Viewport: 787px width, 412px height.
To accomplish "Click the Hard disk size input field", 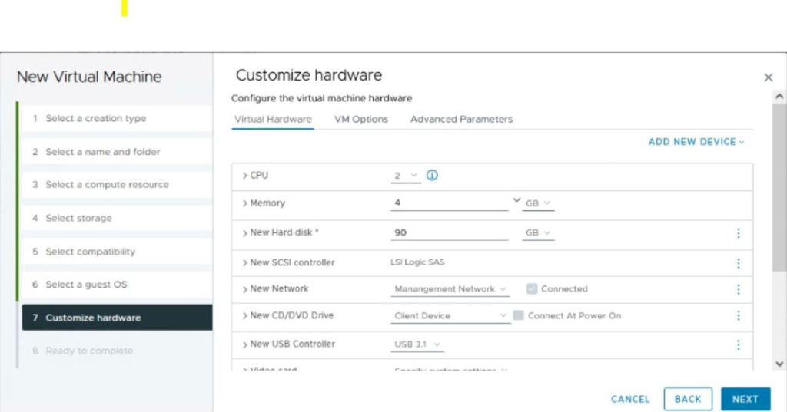I will (x=449, y=233).
